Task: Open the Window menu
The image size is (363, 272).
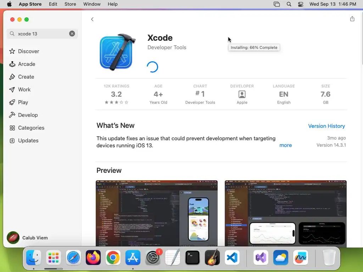Action: pyautogui.click(x=92, y=4)
